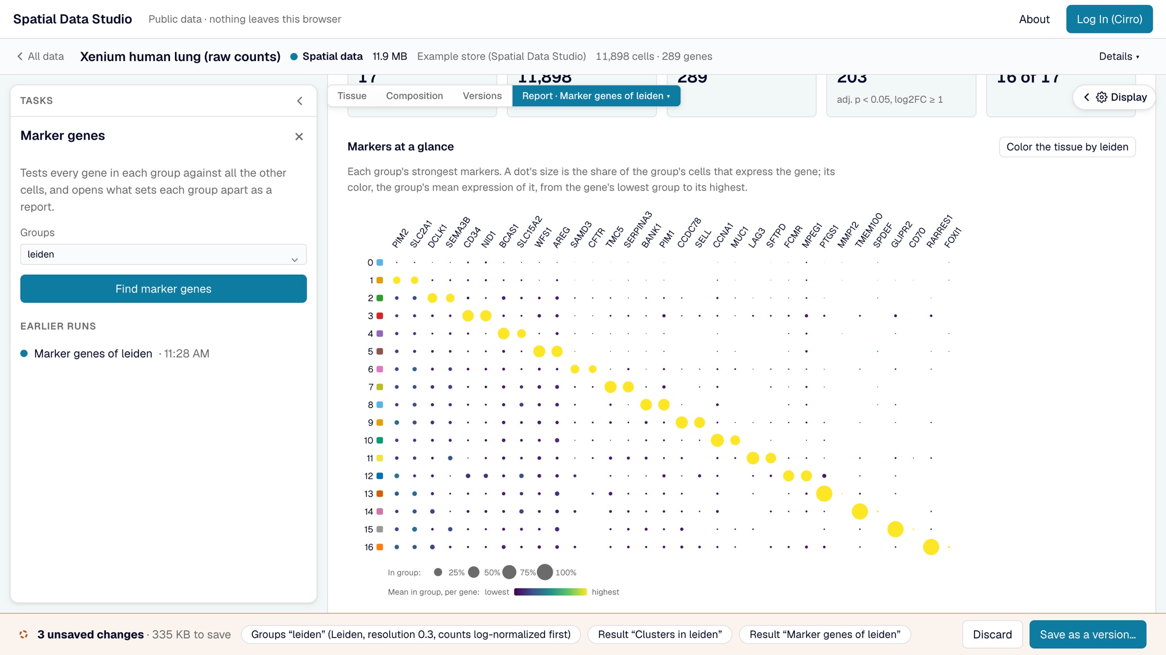Click Color the tissue by leiden
The height and width of the screenshot is (655, 1166).
pos(1067,147)
